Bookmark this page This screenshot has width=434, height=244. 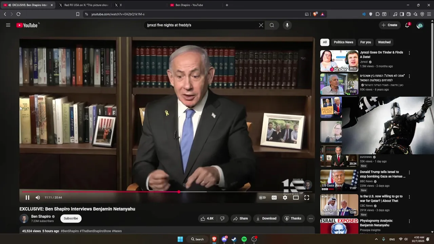click(78, 14)
